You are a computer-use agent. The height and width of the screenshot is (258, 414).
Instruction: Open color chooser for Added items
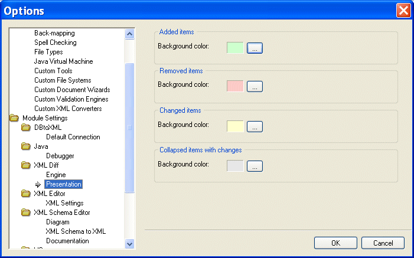[x=255, y=48]
